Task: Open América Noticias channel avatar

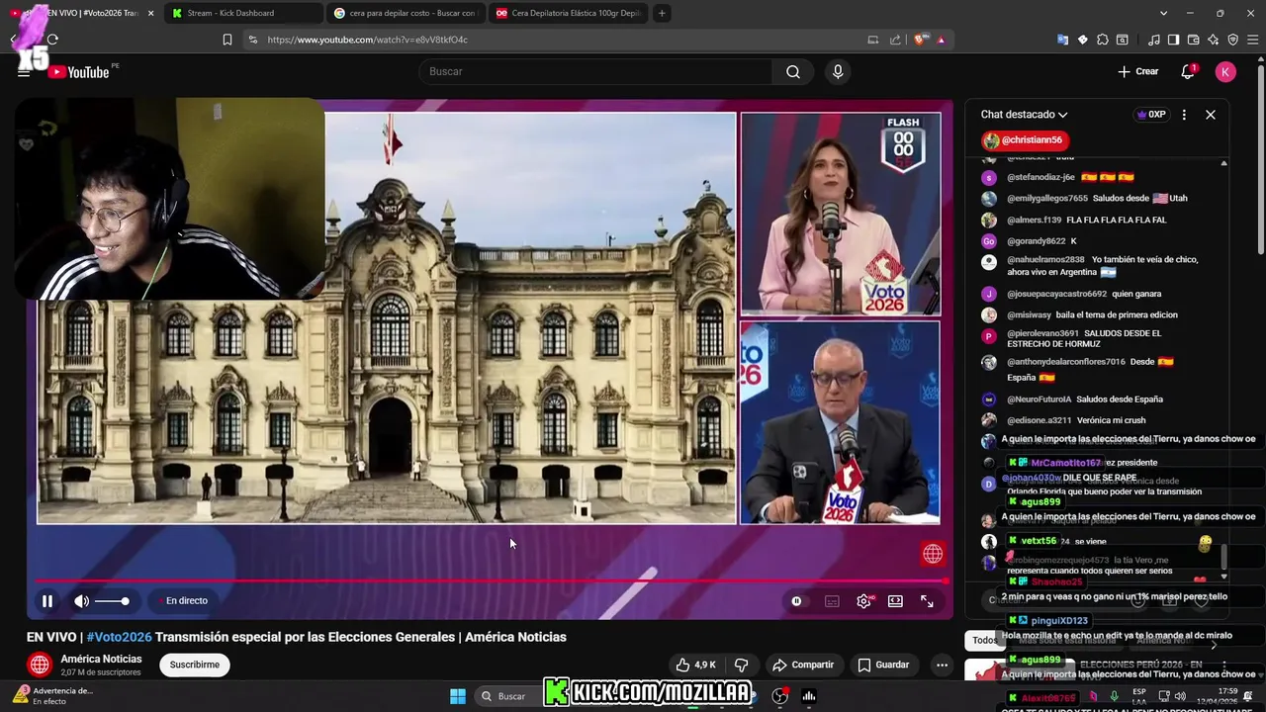Action: click(40, 665)
